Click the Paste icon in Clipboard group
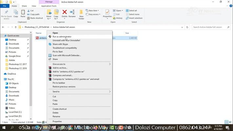This screenshot has width=233, height=131. point(23,13)
